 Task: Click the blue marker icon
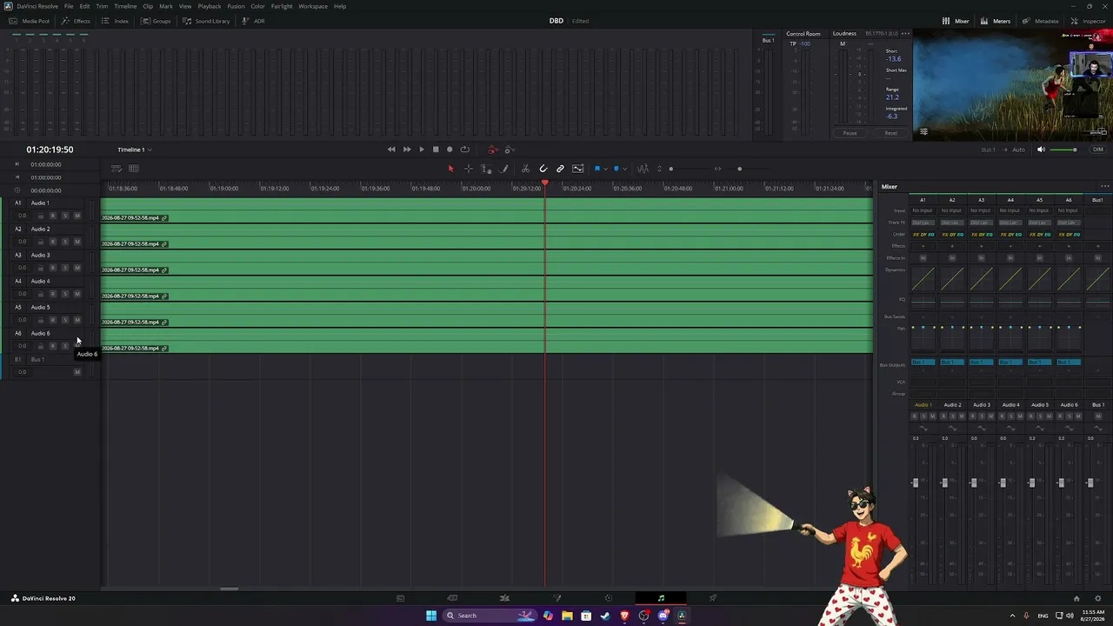coord(616,169)
